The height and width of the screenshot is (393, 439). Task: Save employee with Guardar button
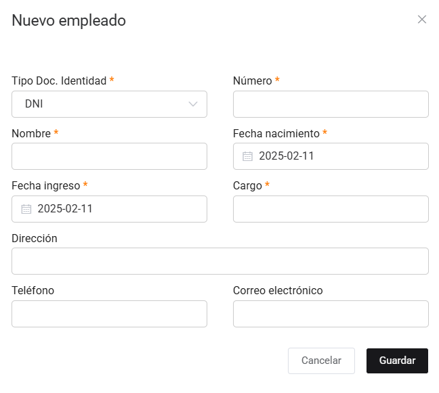point(397,361)
